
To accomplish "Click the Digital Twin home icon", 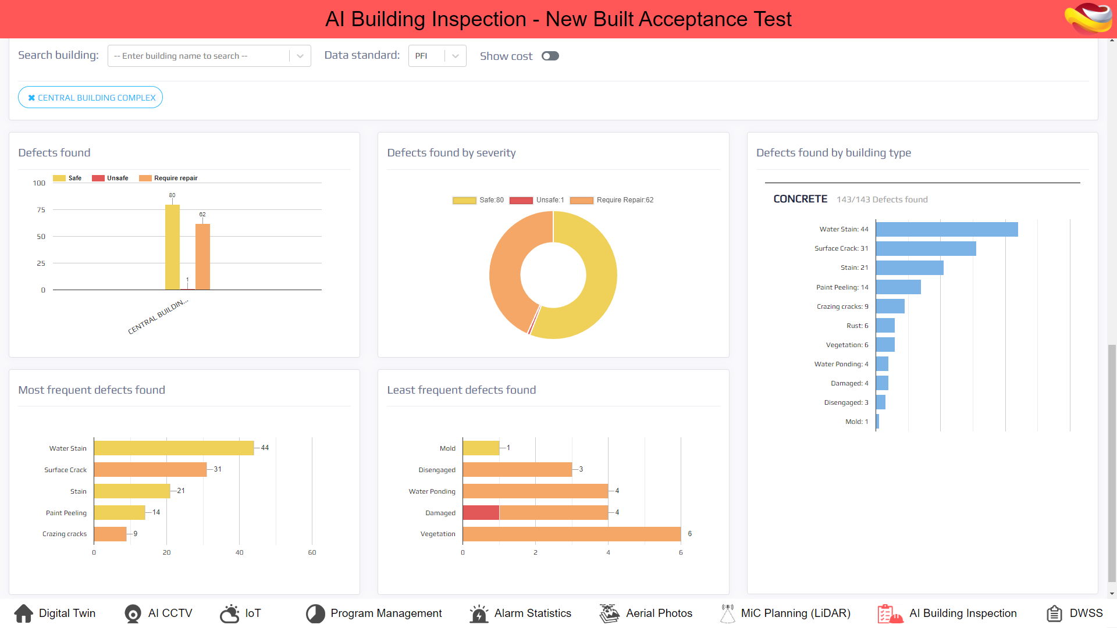I will click(24, 613).
